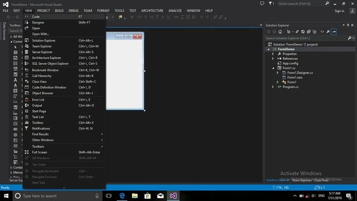This screenshot has width=357, height=201.
Task: Open Mail app from the taskbar
Action: 160,196
